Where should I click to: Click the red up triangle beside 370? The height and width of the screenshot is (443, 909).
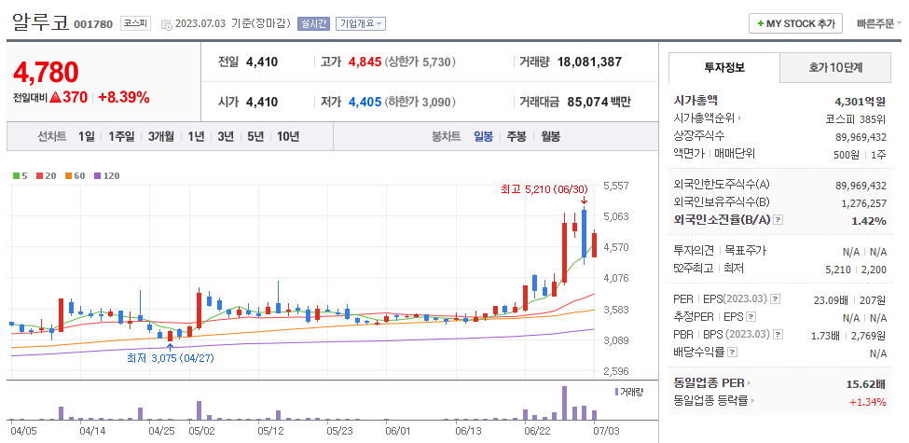pyautogui.click(x=56, y=97)
